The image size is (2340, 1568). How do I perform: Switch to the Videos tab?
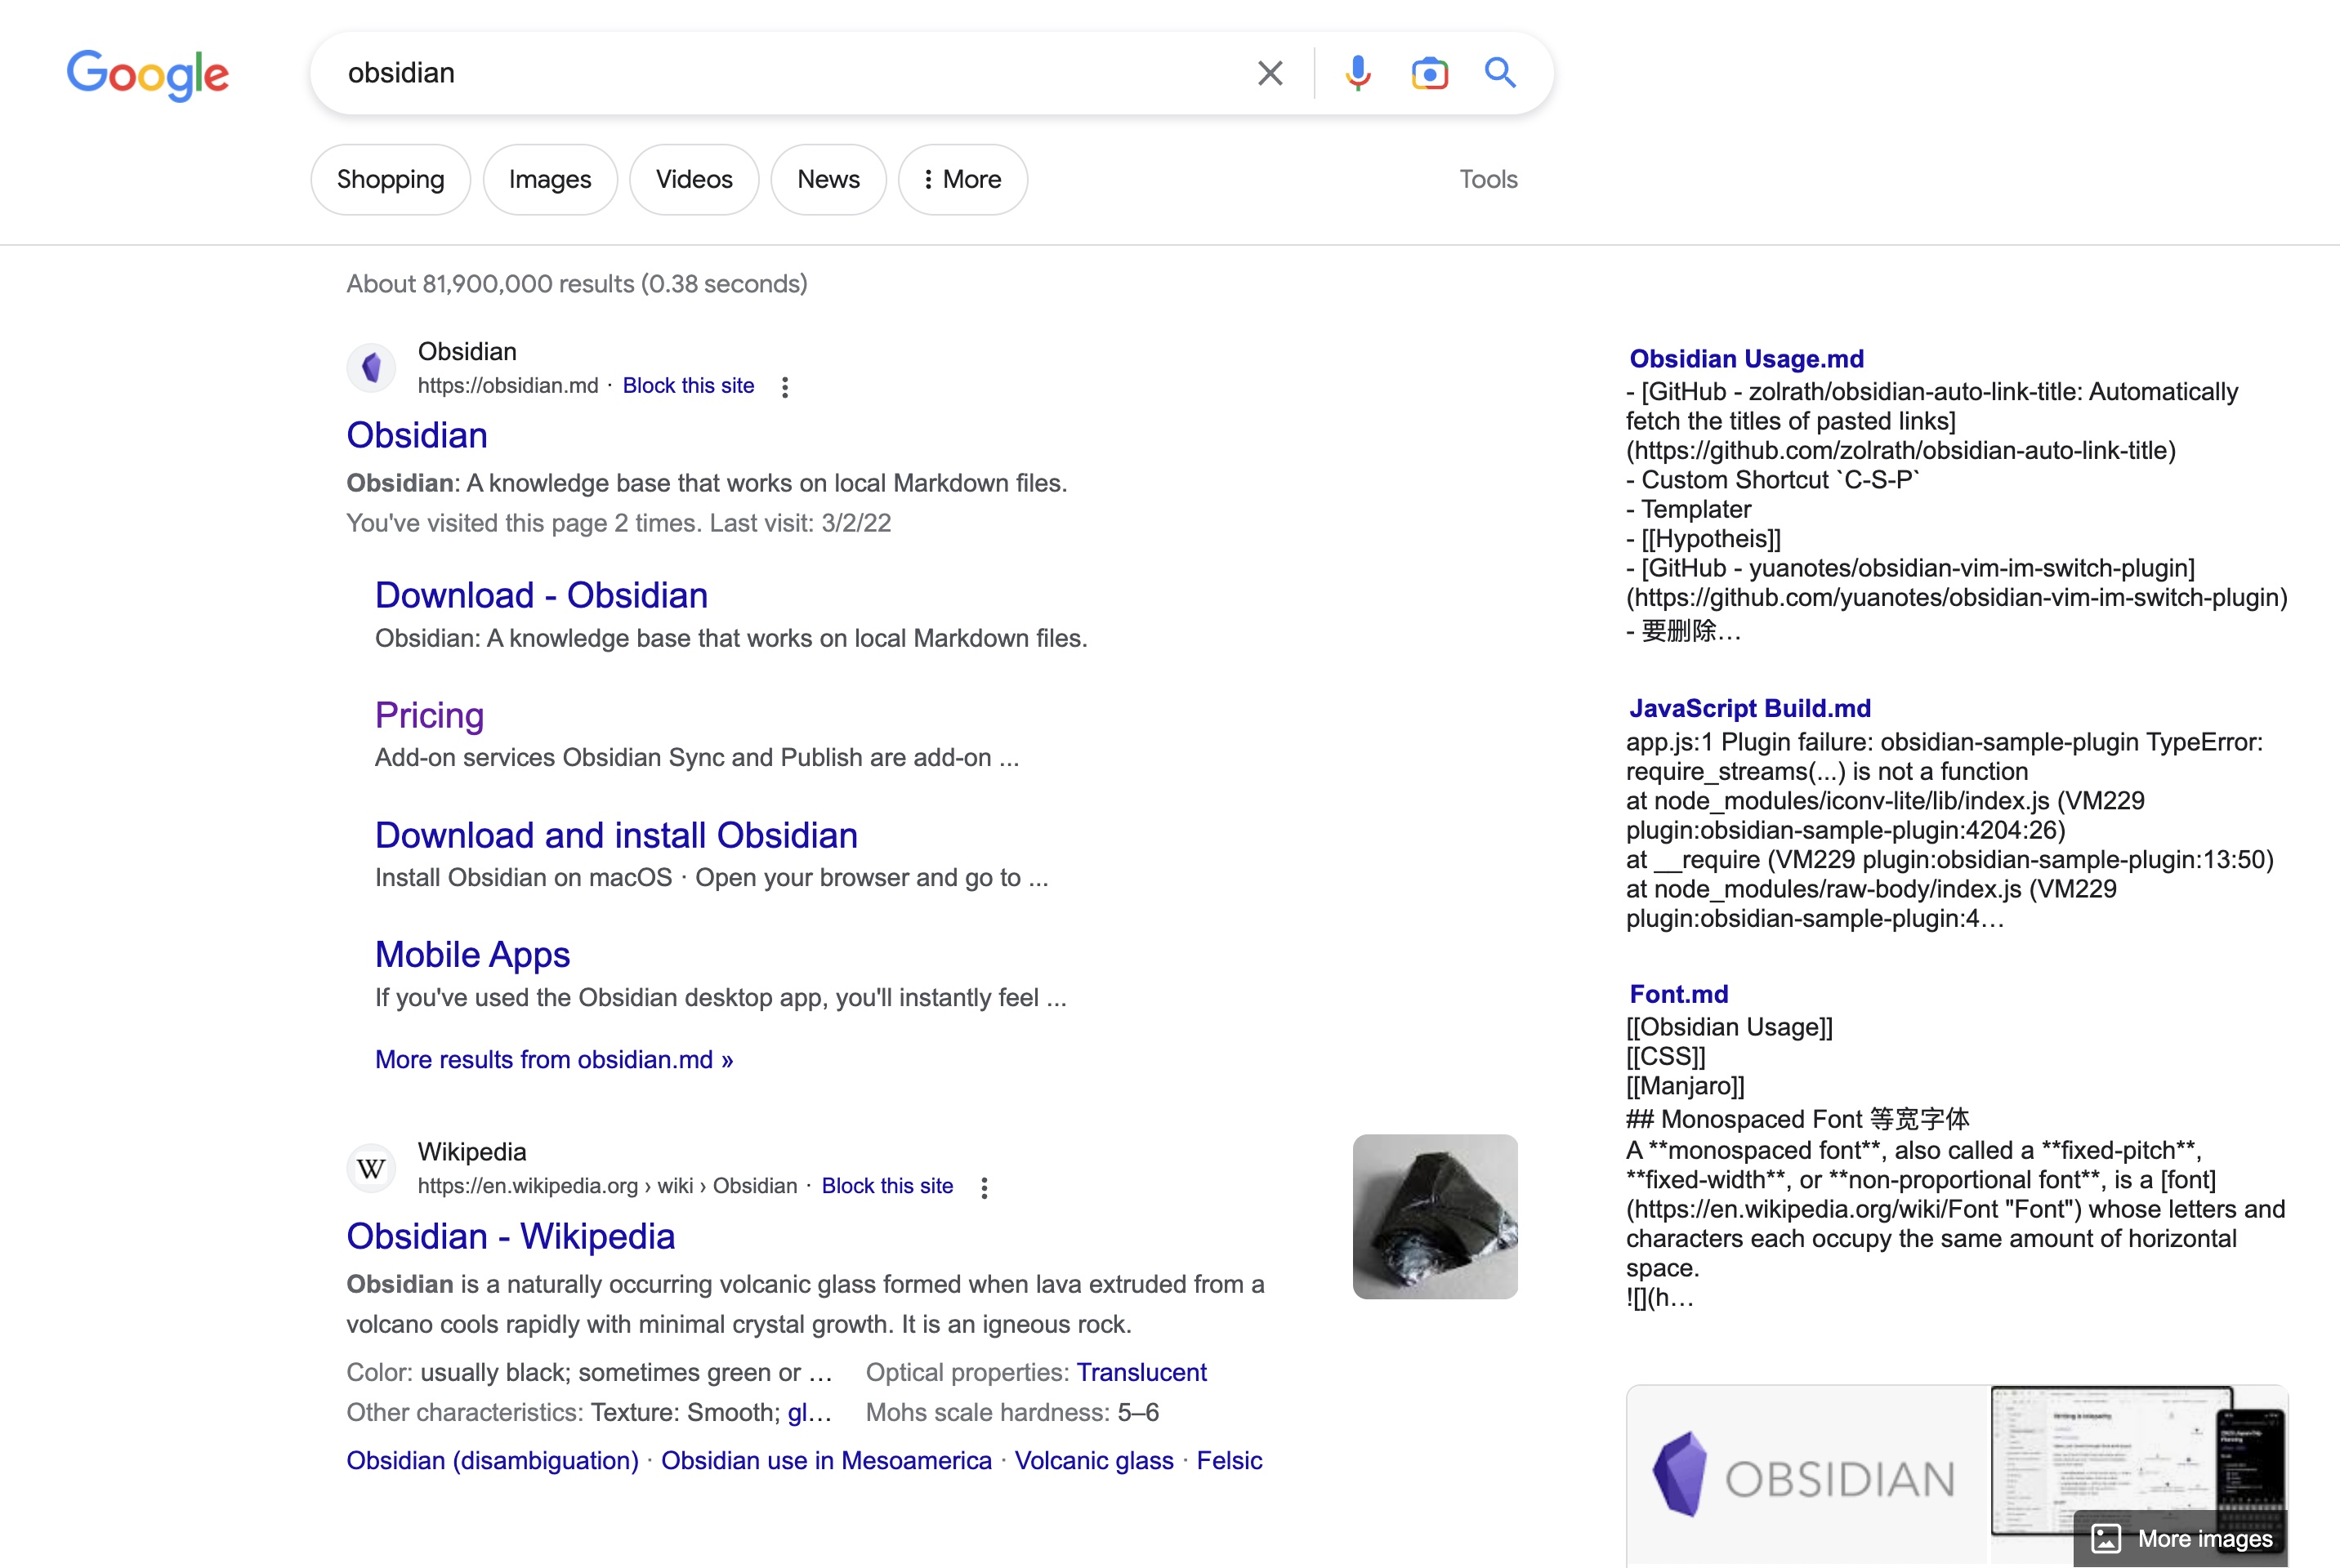pos(694,179)
